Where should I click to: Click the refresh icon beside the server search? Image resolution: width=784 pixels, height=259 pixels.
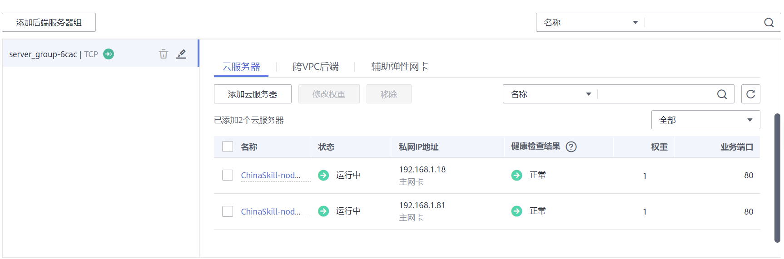[x=750, y=94]
